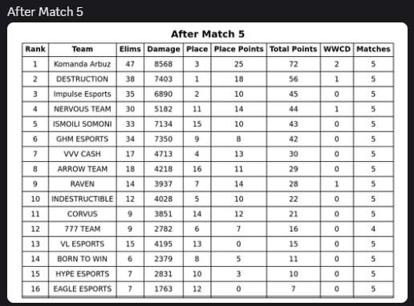The height and width of the screenshot is (306, 414).
Task: Click the Team column header
Action: (x=83, y=49)
